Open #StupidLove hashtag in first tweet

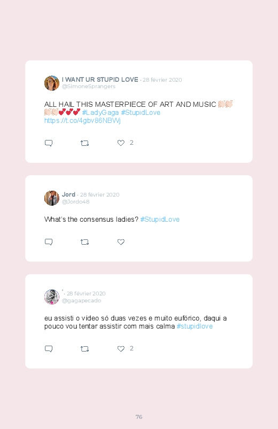point(141,112)
